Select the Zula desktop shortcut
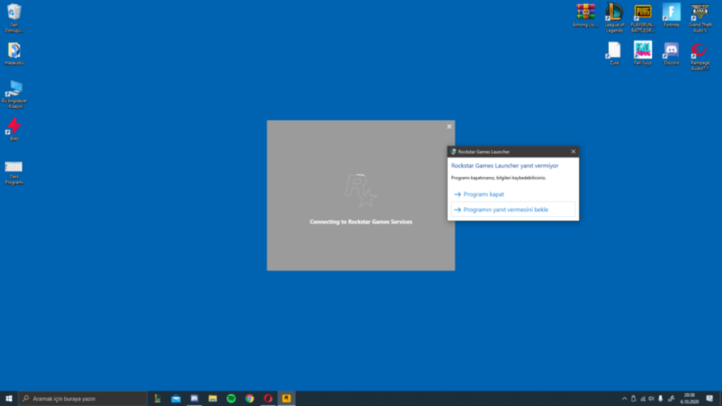This screenshot has height=406, width=722. (614, 54)
